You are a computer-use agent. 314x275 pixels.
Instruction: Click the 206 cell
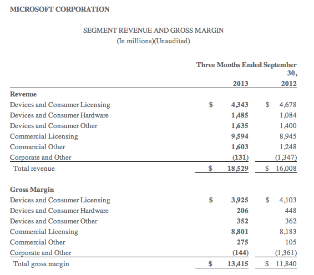click(242, 211)
